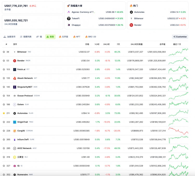
Task: Click the Akash Network logo icon
Action: 15,78
